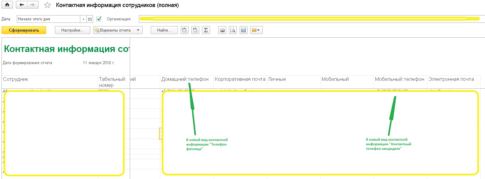Open Настройки... button
485x179 pixels.
tap(72, 30)
